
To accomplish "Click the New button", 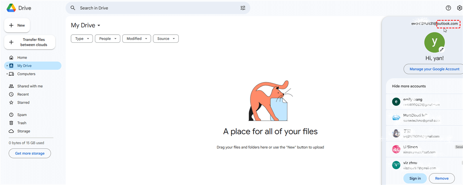I will [x=17, y=25].
